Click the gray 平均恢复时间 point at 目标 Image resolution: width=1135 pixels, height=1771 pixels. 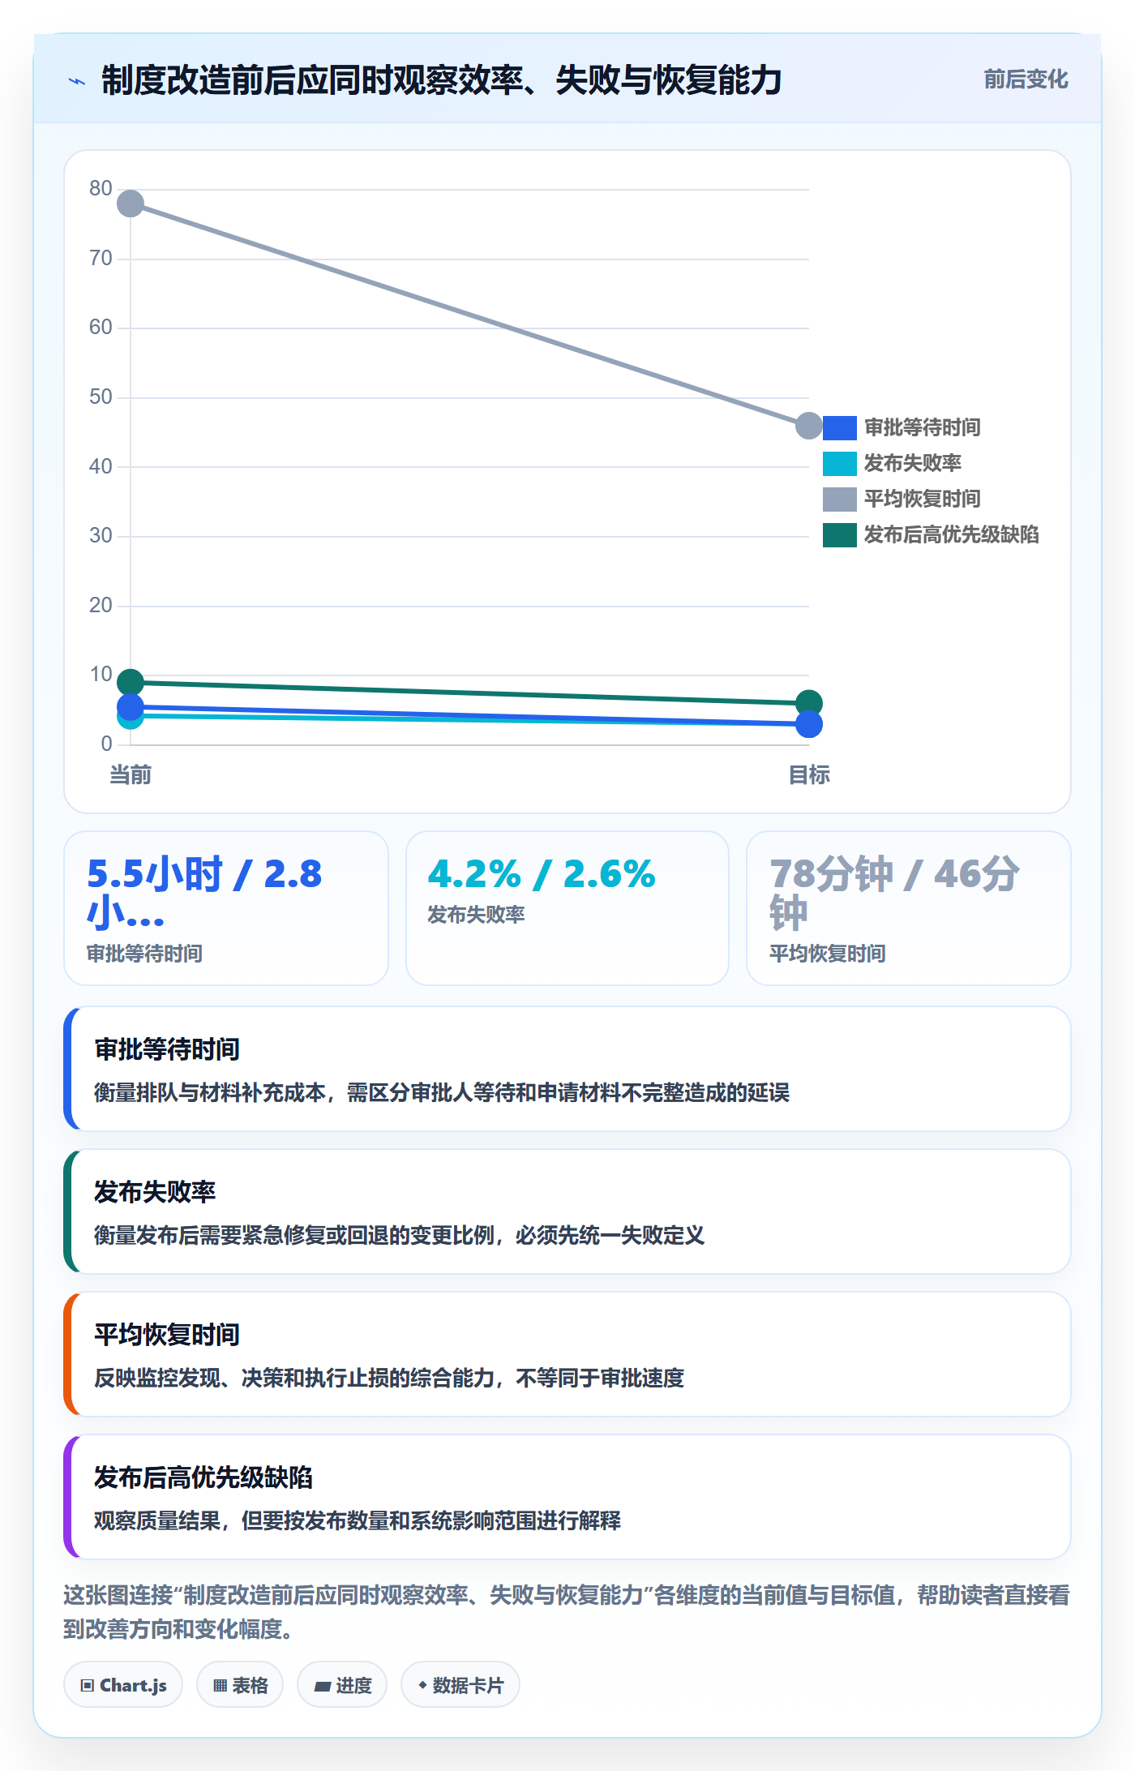coord(808,425)
